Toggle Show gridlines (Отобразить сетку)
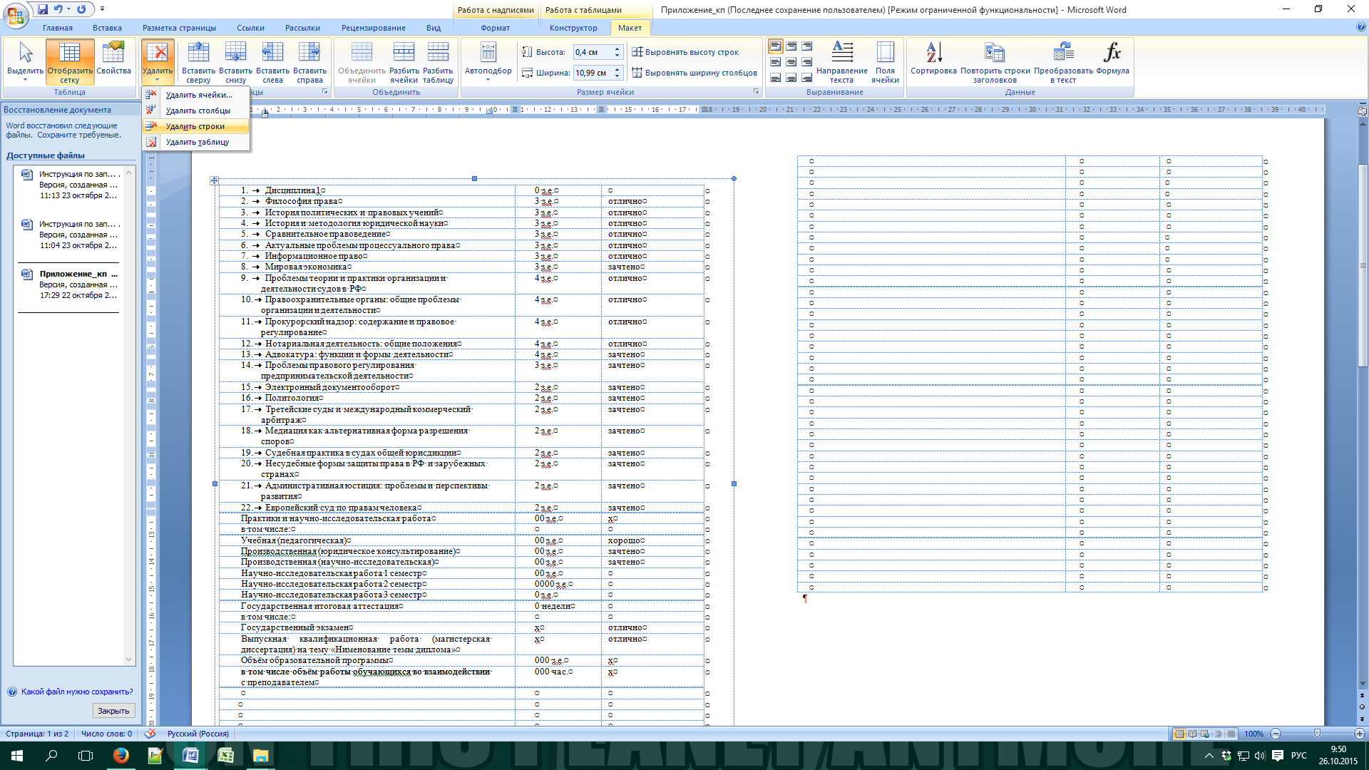 70,61
